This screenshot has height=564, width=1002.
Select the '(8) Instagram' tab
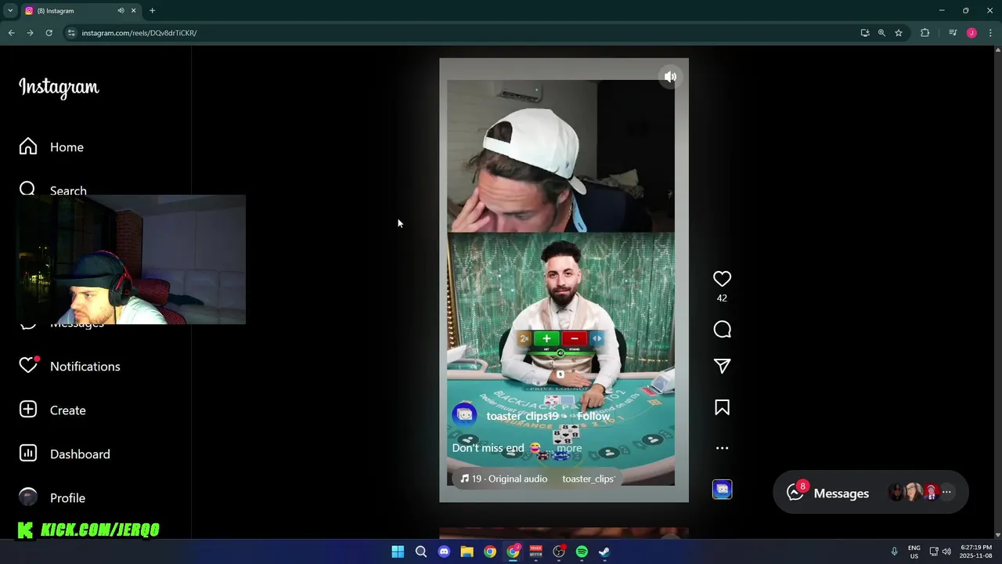click(81, 11)
